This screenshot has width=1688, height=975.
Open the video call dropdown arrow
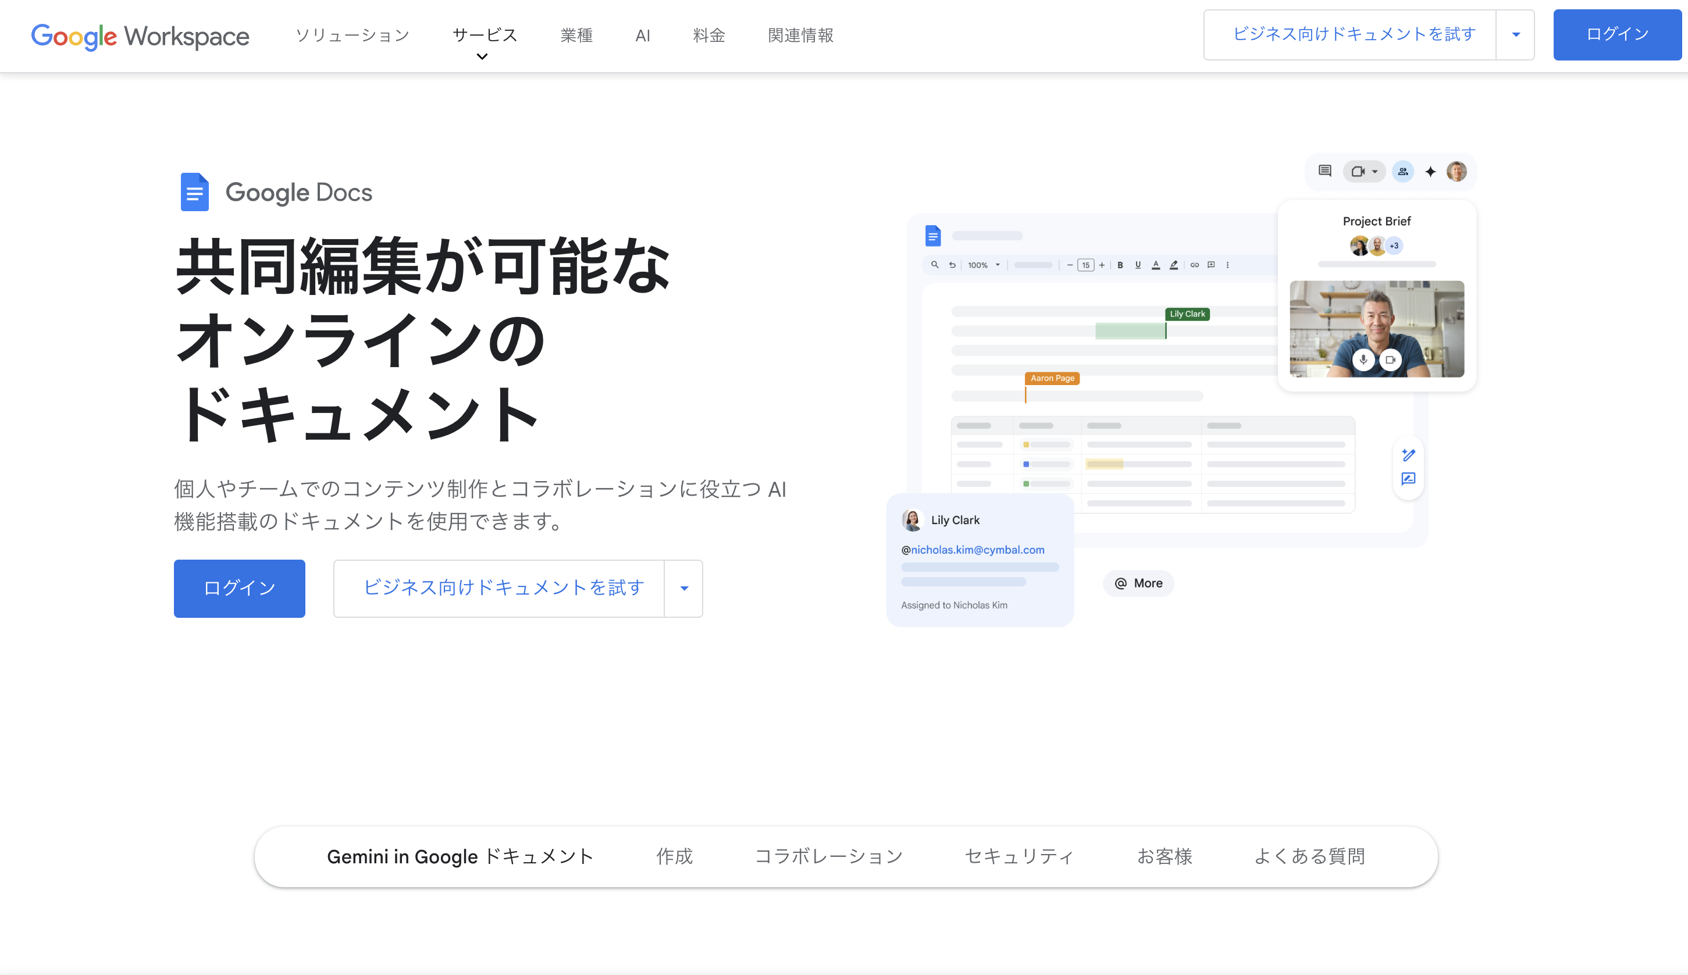(x=1375, y=172)
